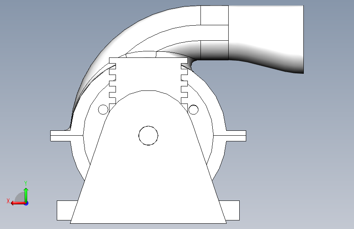Select the small bolt hole right of the fins

[194, 110]
